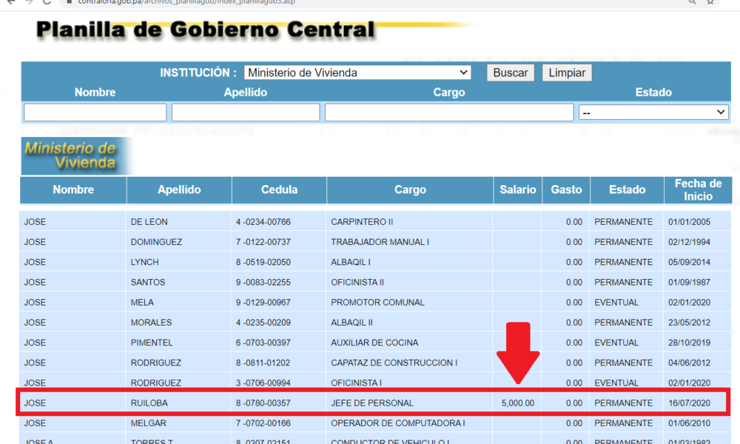The width and height of the screenshot is (740, 444).
Task: Select PERMANENTE status in the RUILOBA row
Action: (623, 403)
